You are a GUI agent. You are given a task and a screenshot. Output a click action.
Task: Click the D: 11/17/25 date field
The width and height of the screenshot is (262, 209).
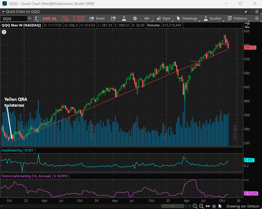pos(53,25)
